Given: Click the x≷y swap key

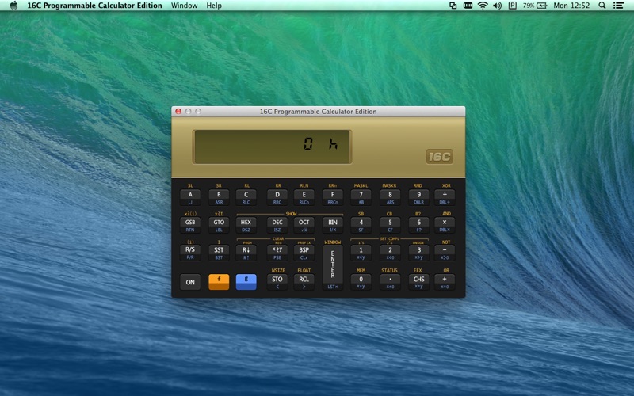Looking at the screenshot, I should tap(277, 253).
